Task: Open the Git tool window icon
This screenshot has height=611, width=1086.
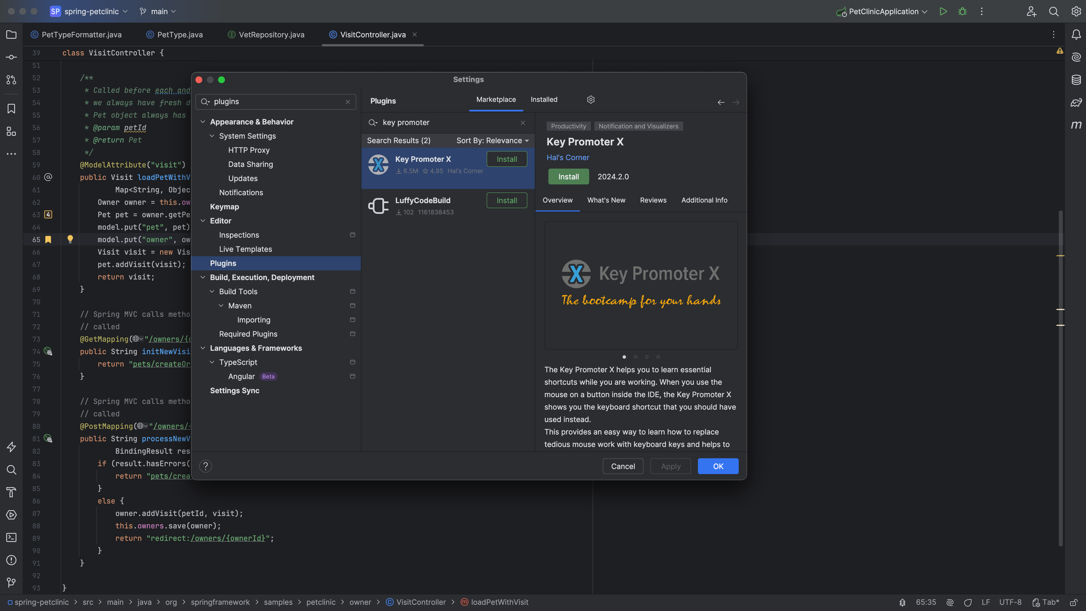Action: coord(11,582)
